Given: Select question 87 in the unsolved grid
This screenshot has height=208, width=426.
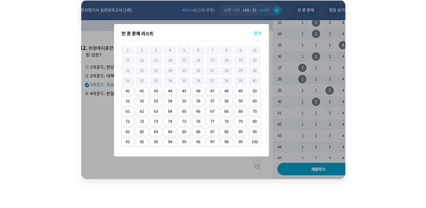Looking at the screenshot, I should point(212,132).
